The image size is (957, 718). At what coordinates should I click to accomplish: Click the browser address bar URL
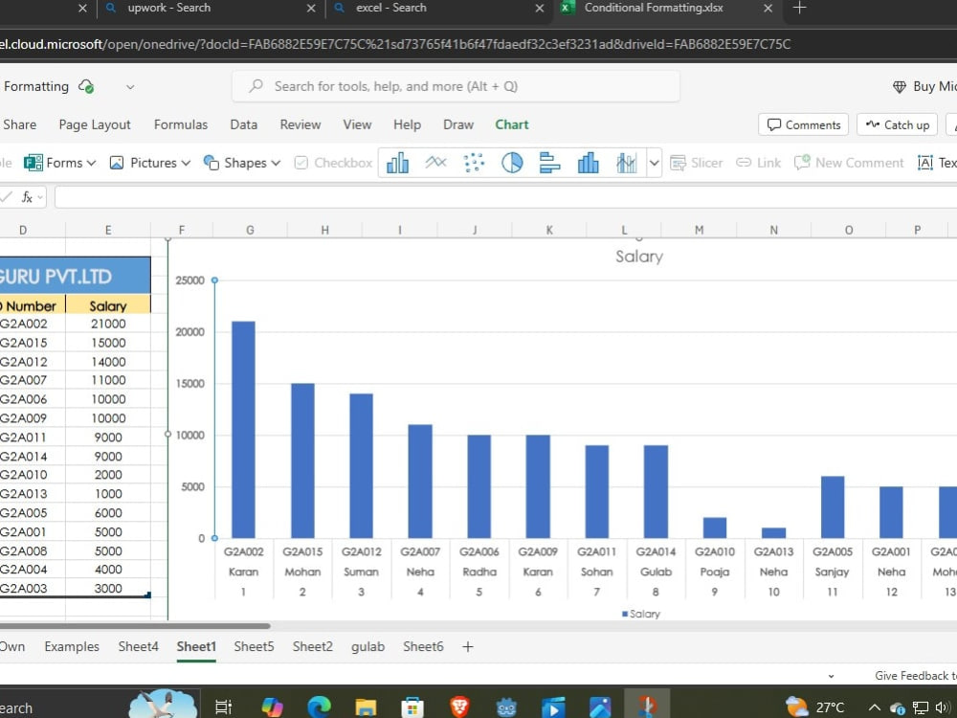click(395, 44)
